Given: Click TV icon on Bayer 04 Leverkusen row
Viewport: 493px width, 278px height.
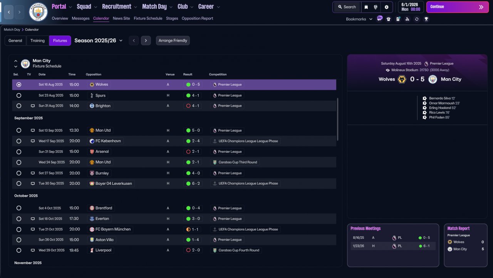Looking at the screenshot, I should pyautogui.click(x=33, y=184).
